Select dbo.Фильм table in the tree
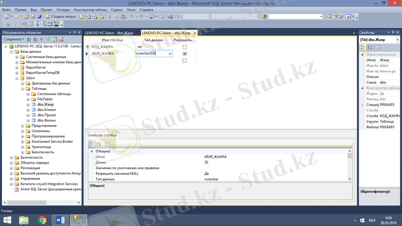The image size is (402, 226). click(46, 121)
